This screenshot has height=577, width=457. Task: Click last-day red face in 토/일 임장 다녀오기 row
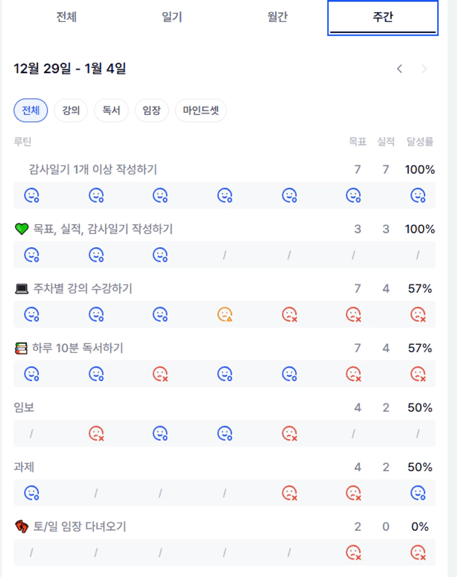(418, 552)
